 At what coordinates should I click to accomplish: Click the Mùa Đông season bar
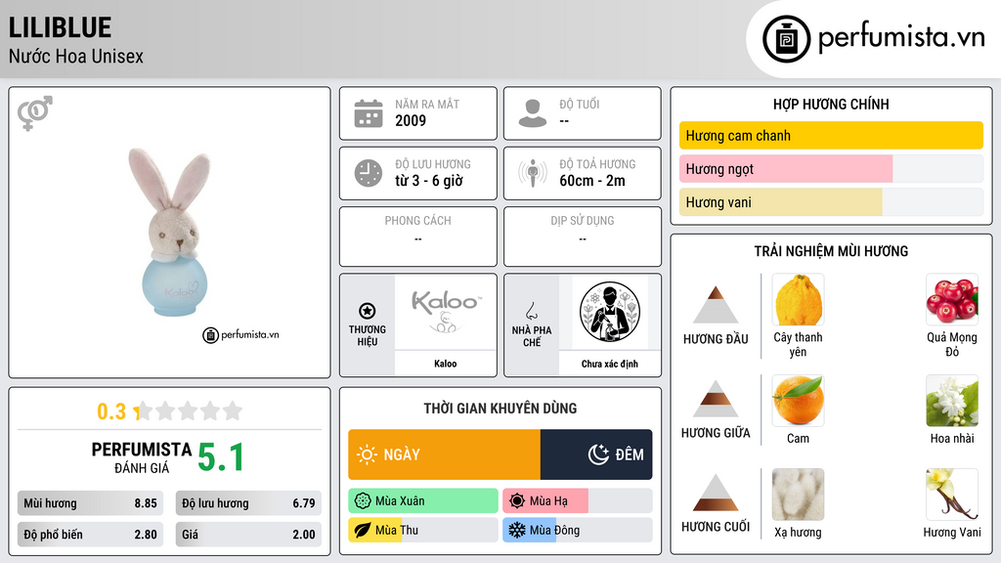pos(578,530)
